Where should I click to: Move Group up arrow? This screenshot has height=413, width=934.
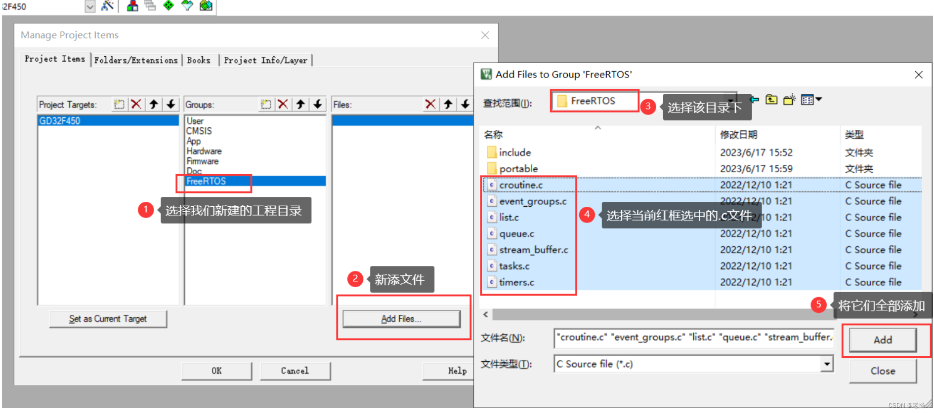(300, 104)
